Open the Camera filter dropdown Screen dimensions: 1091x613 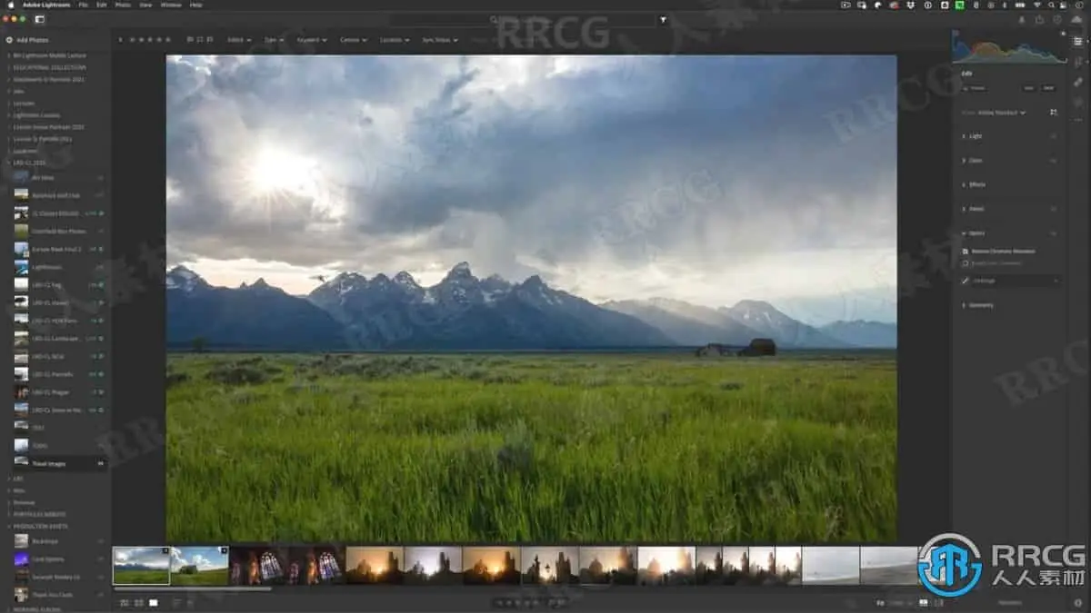(353, 40)
